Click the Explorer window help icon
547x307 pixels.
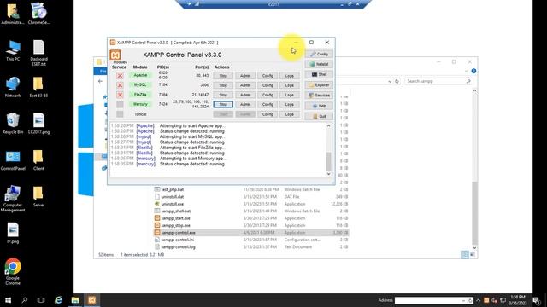click(473, 71)
